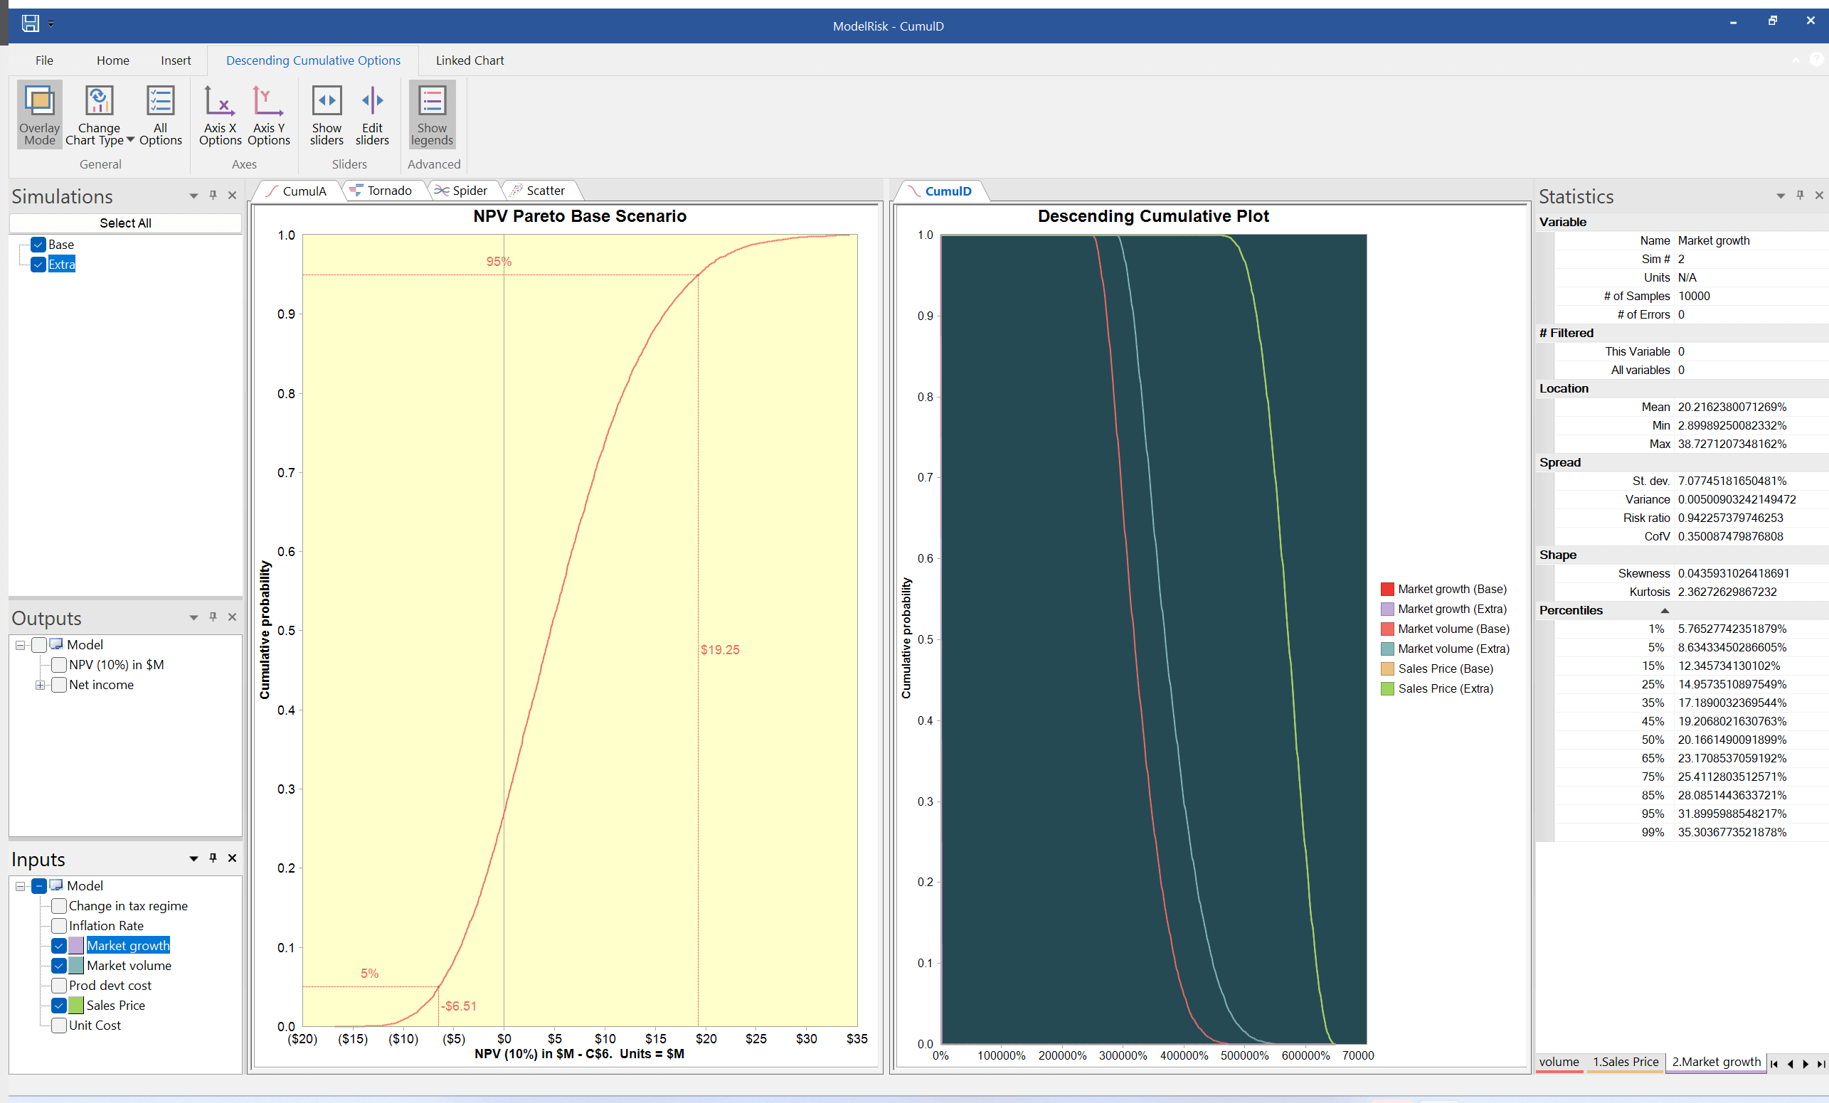Viewport: 1829px width, 1103px height.
Task: Enable the Inflation Rate input
Action: pos(58,926)
